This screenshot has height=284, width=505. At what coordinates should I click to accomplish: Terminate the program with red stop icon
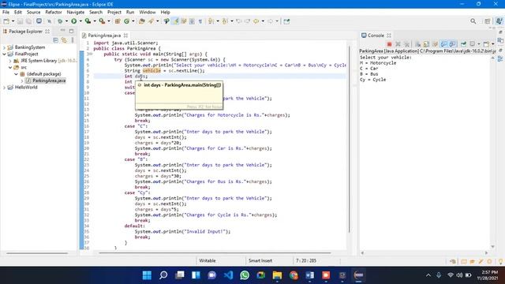pyautogui.click(x=389, y=44)
